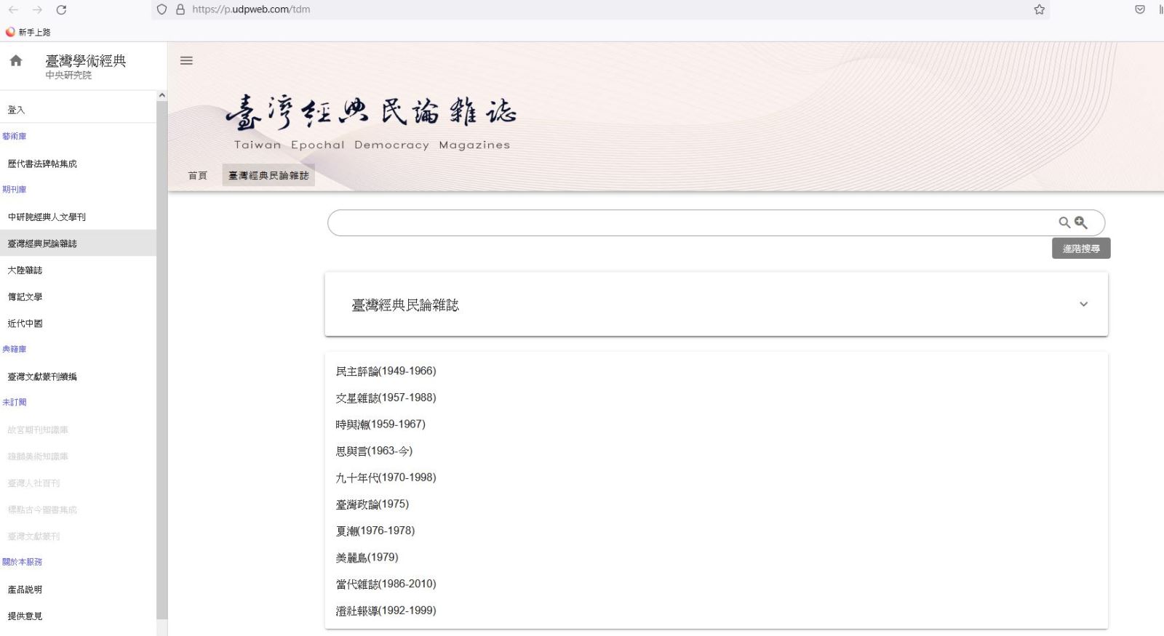Image resolution: width=1164 pixels, height=636 pixels.
Task: Click the 未訂閱 section heading
Action: pyautogui.click(x=15, y=403)
